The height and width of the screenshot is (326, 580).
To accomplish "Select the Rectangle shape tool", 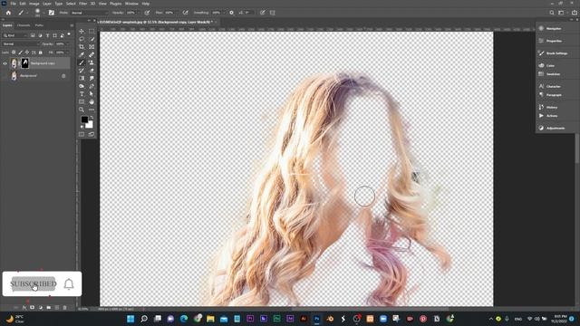I will tap(82, 101).
